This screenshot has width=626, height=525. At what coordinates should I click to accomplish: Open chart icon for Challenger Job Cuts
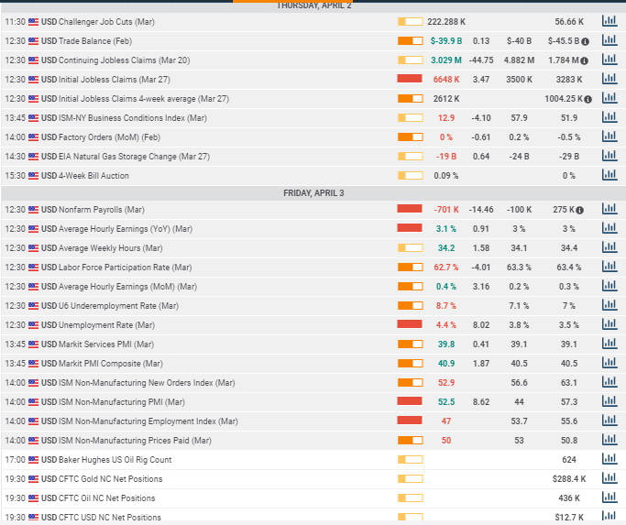click(610, 21)
